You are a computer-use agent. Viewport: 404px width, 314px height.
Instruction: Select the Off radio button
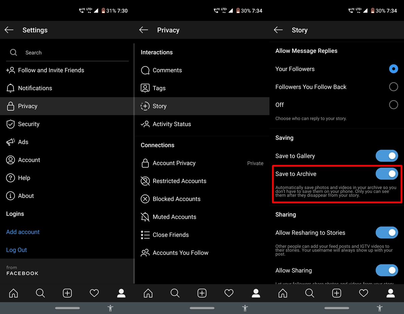point(393,105)
